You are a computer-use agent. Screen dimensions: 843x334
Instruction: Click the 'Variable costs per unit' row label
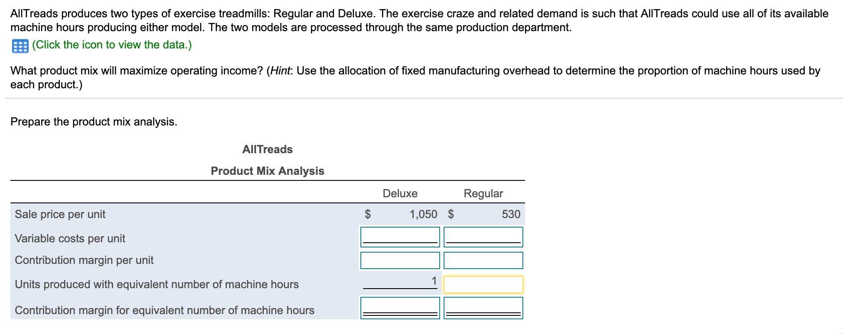(70, 238)
